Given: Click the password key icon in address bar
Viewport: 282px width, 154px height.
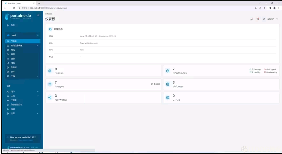Looking at the screenshot, I should (x=256, y=8).
